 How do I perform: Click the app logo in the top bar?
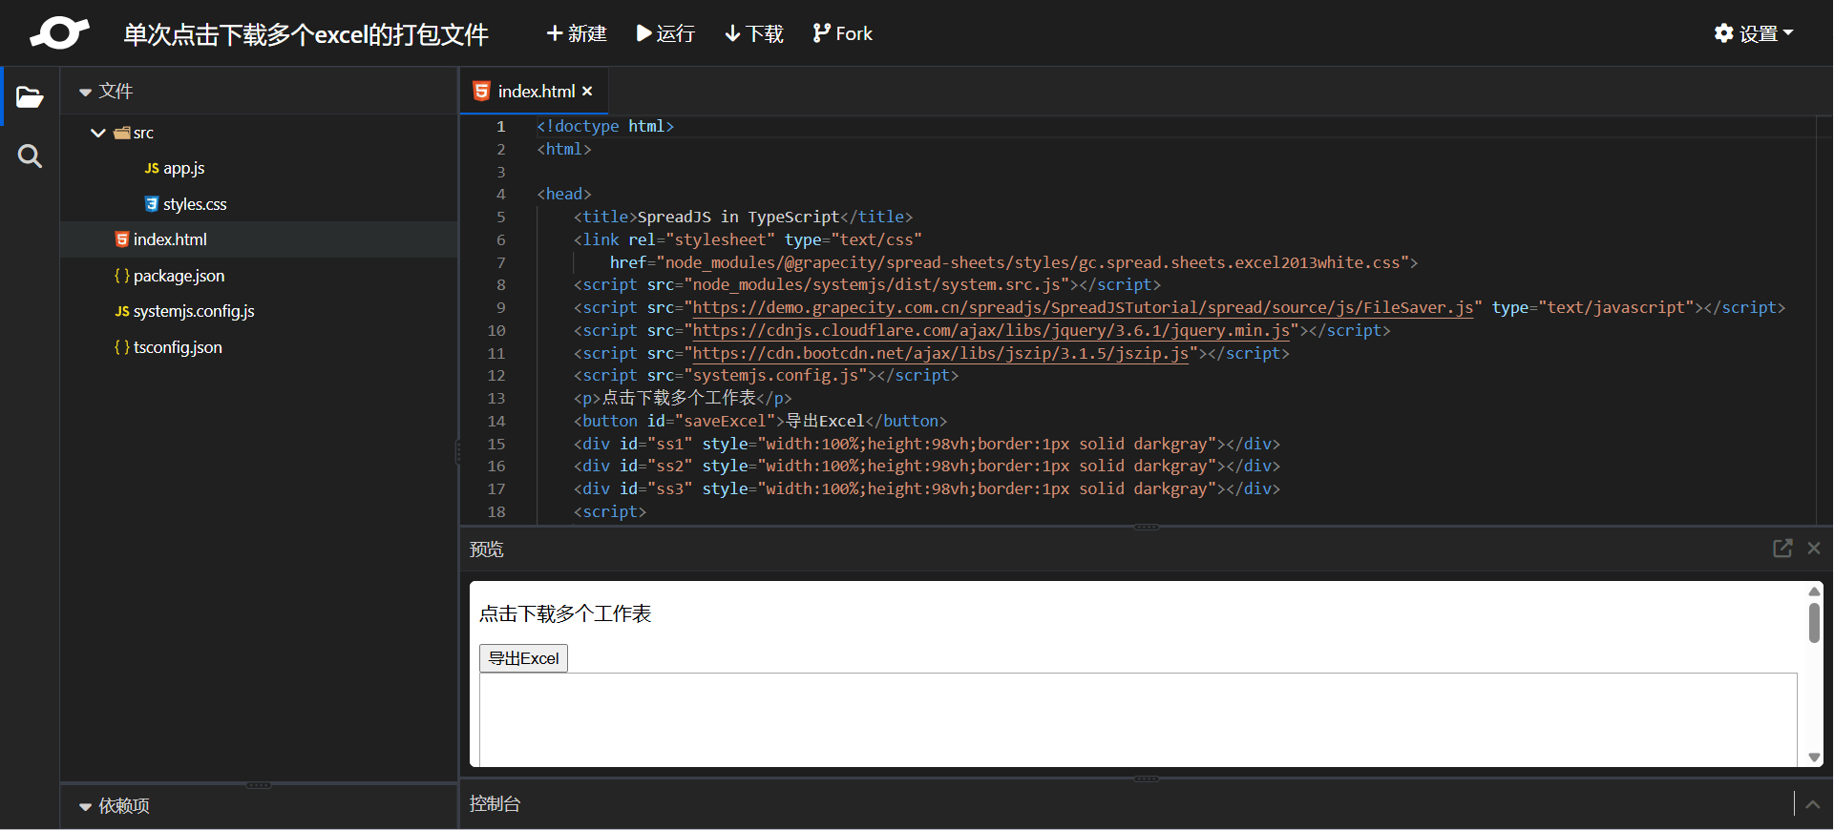(x=59, y=33)
